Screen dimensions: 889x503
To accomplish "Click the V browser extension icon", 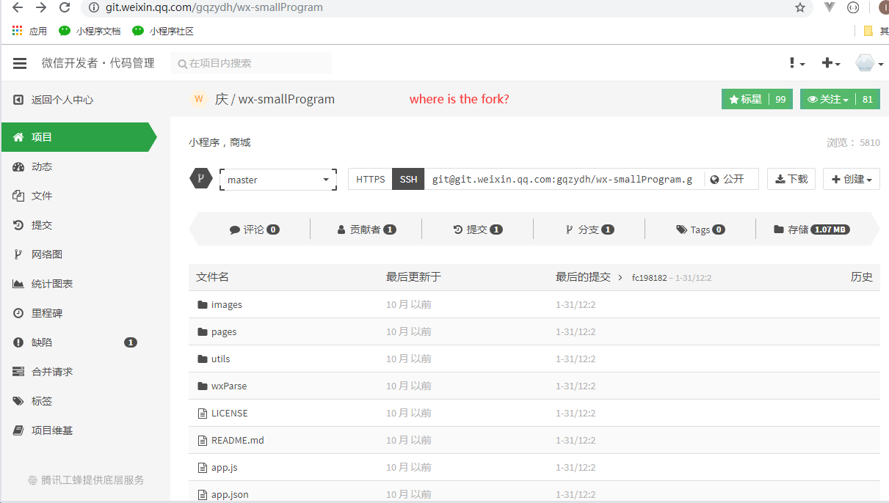I will coord(830,7).
